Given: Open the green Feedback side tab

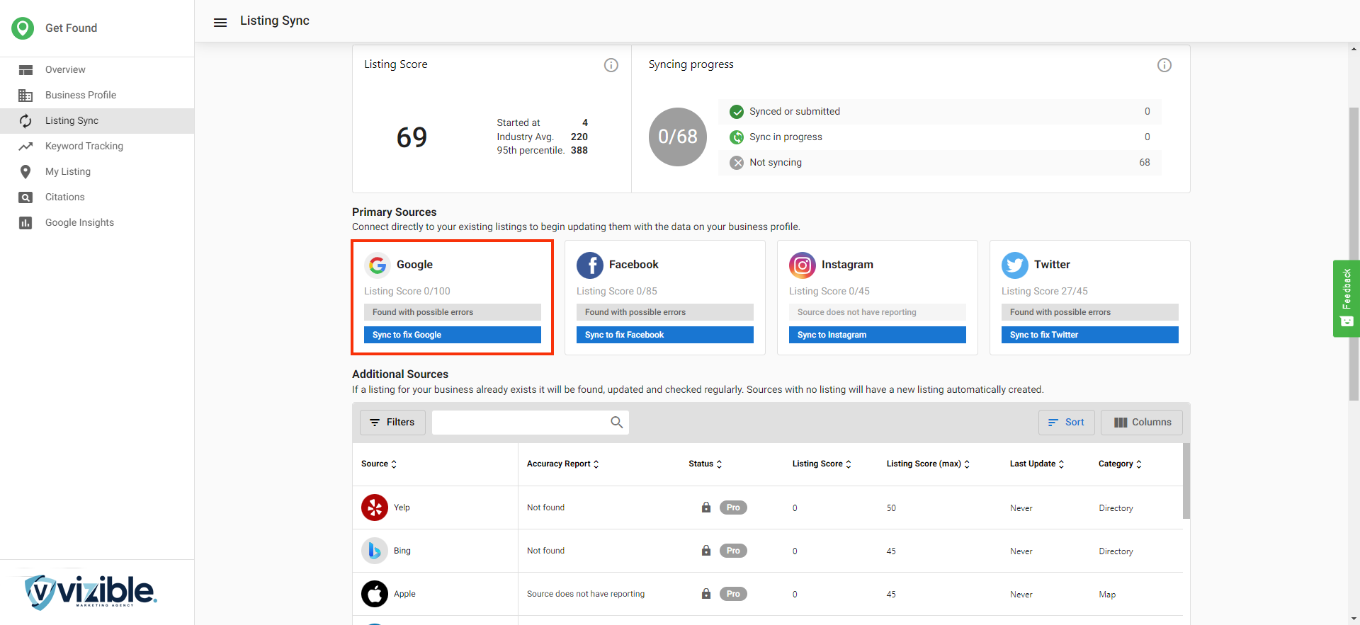Looking at the screenshot, I should [1346, 298].
